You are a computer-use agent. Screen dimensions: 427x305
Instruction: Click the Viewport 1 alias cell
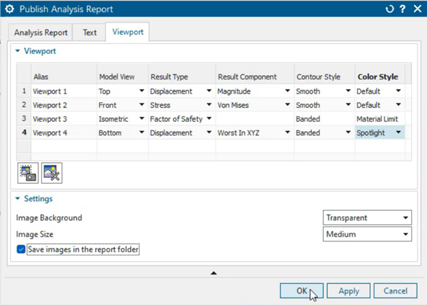(x=64, y=91)
